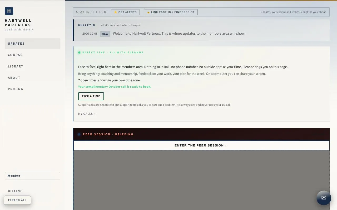This screenshot has height=210, width=337.
Task: Click the NEW badge in the bulletin
Action: 105,34
